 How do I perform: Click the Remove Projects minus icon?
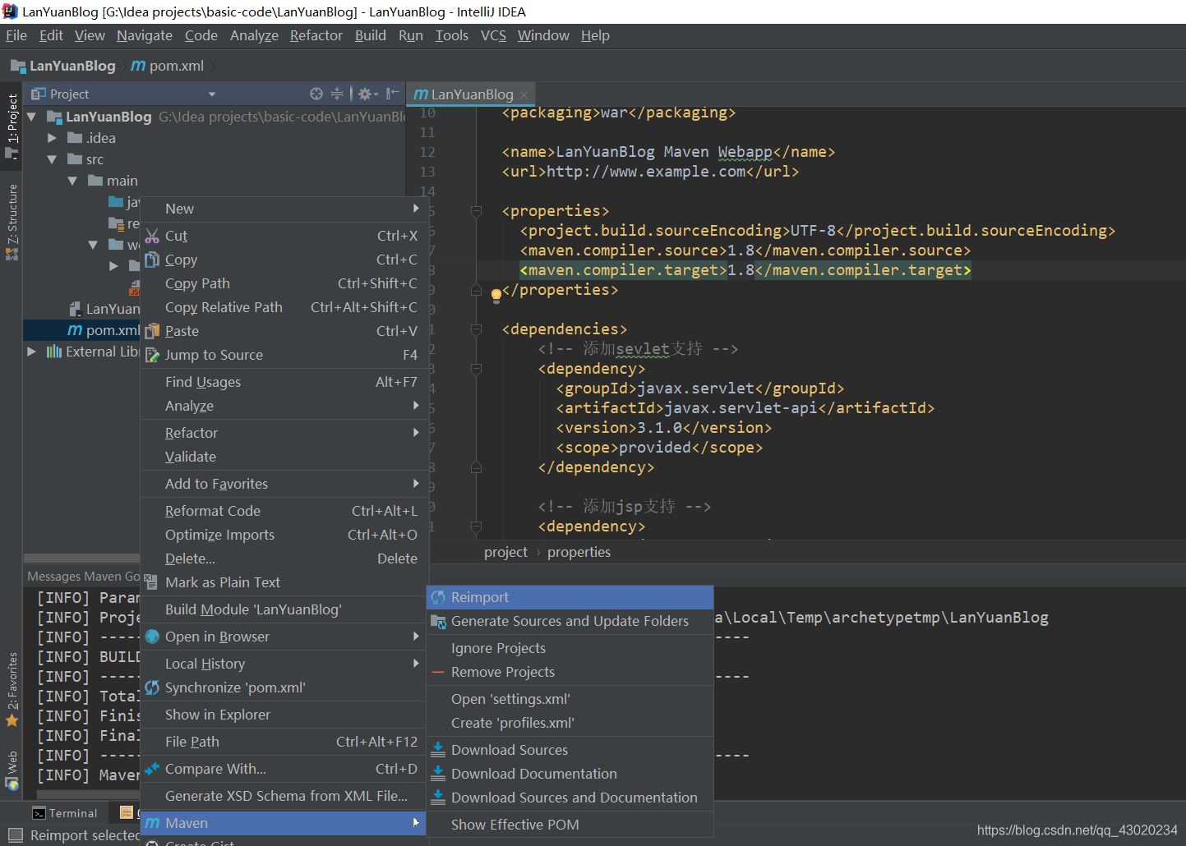tap(438, 672)
